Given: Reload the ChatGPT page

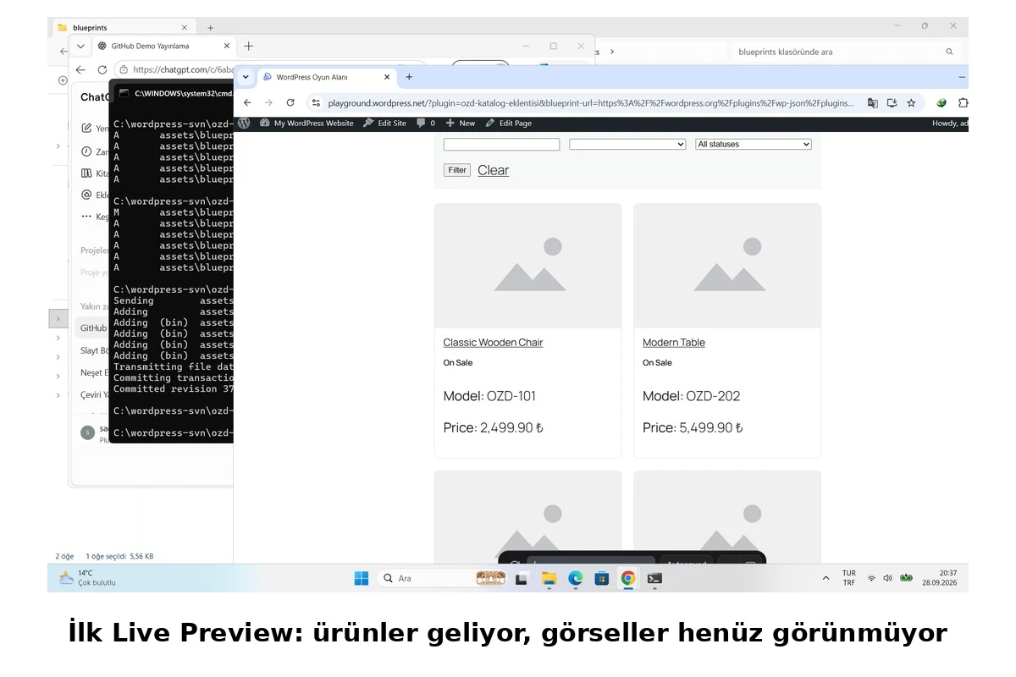Looking at the screenshot, I should pyautogui.click(x=102, y=69).
